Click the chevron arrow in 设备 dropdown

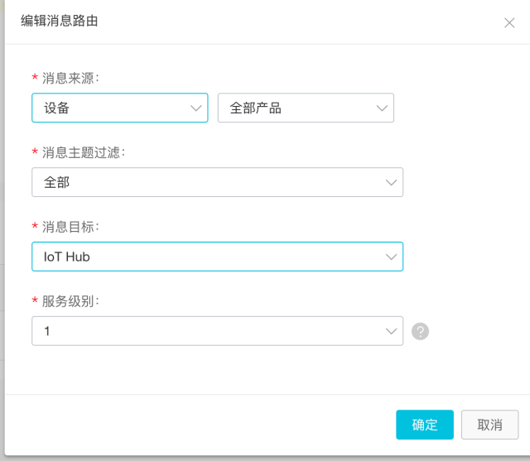(196, 108)
